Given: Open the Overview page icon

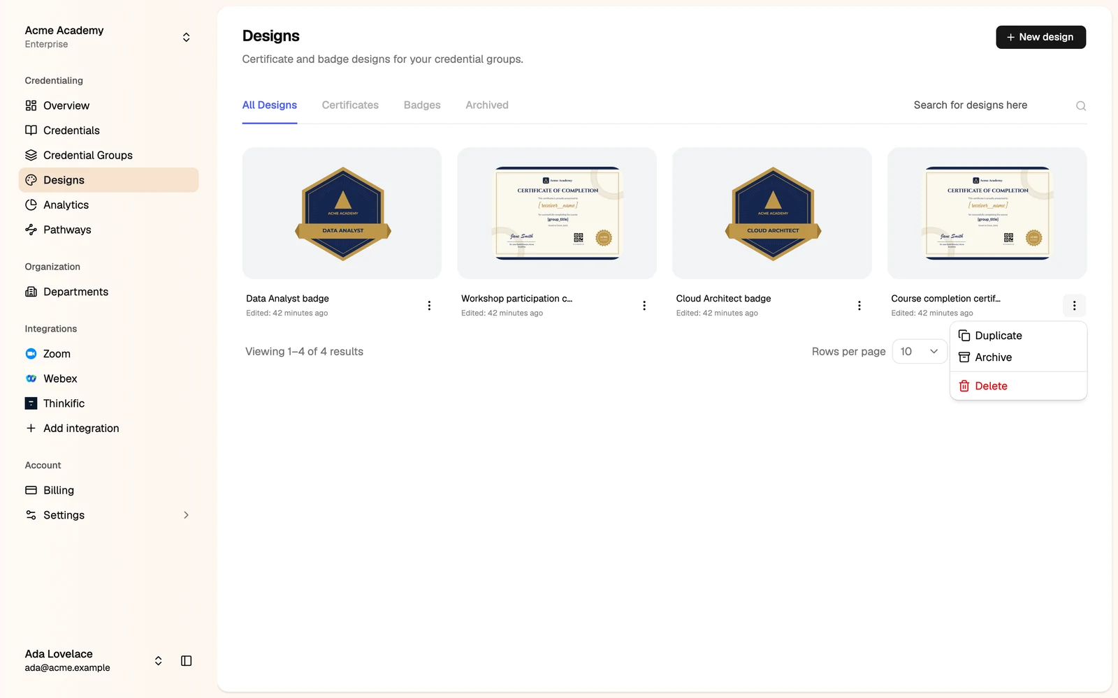Looking at the screenshot, I should [x=31, y=105].
